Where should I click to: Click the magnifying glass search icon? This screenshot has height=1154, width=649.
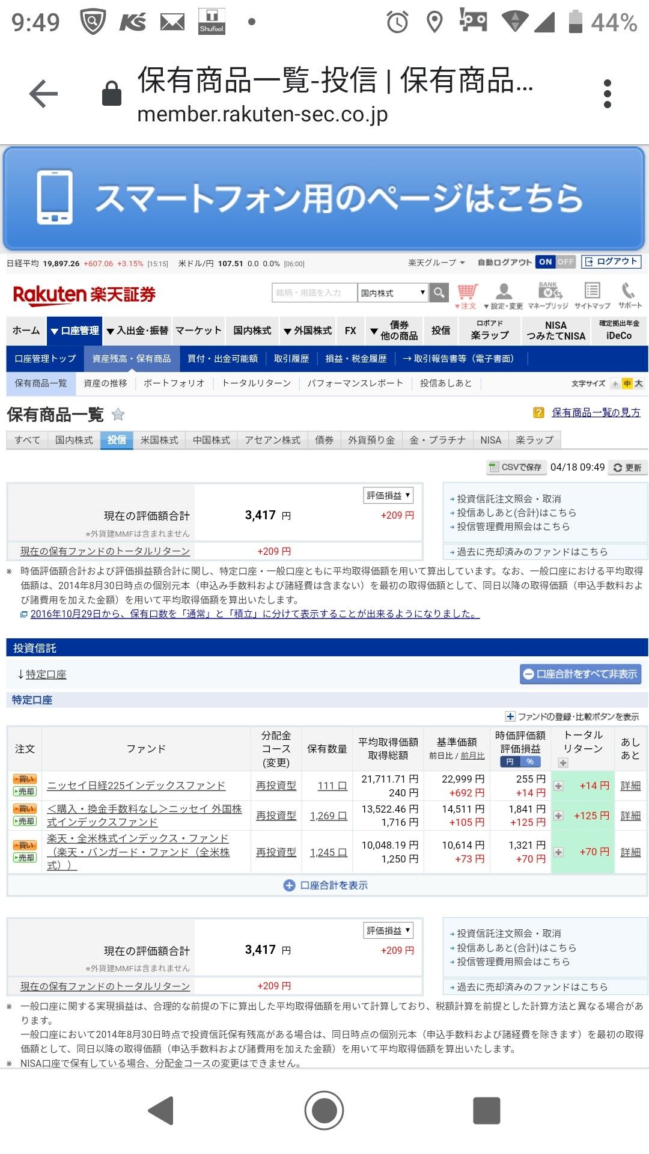[x=439, y=293]
